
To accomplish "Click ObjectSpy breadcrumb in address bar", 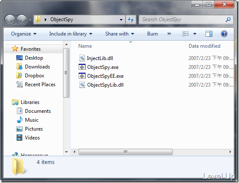I will pyautogui.click(x=62, y=19).
